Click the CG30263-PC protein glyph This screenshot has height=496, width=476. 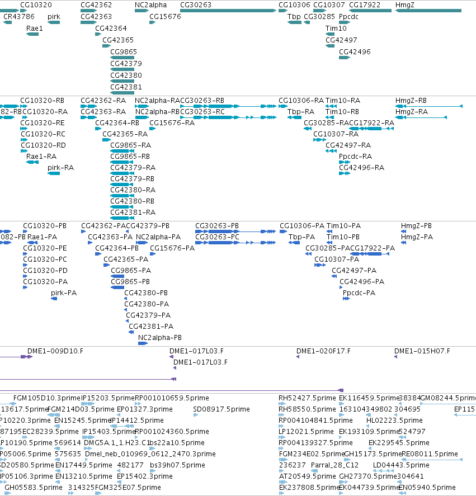[x=235, y=243]
